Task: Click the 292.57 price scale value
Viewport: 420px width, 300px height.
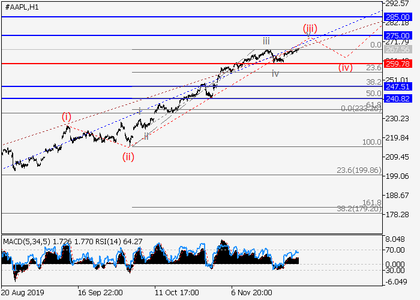Action: click(x=397, y=4)
